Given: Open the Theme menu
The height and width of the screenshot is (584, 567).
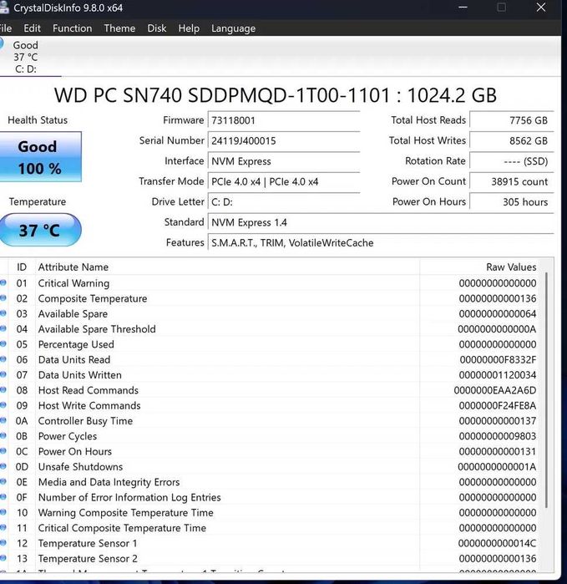Looking at the screenshot, I should pos(119,28).
